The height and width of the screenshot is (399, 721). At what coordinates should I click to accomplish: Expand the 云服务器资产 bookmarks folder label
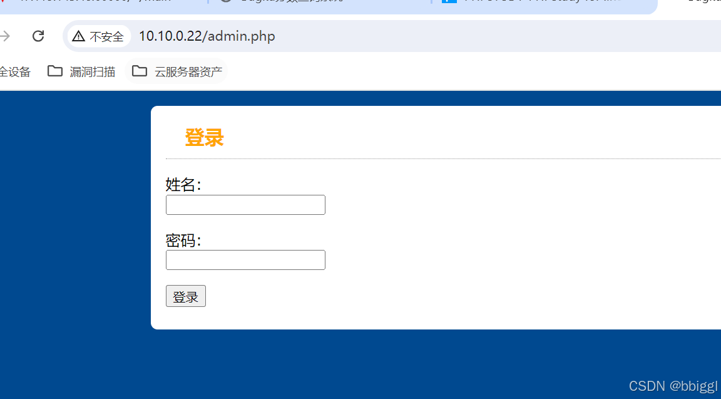188,72
